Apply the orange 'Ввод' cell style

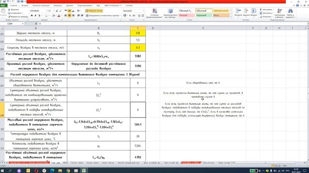pyautogui.click(x=221, y=15)
